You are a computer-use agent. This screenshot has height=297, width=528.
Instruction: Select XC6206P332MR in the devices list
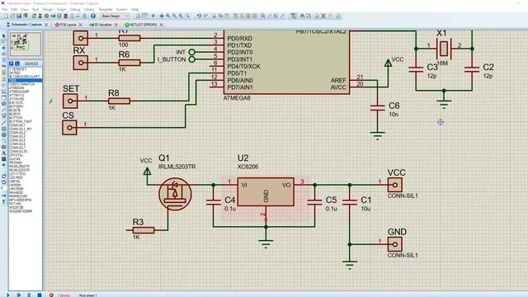pos(21,211)
